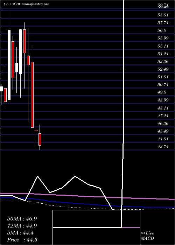
Task: Click the 12MA : 44.9 readout
Action: click(22, 226)
